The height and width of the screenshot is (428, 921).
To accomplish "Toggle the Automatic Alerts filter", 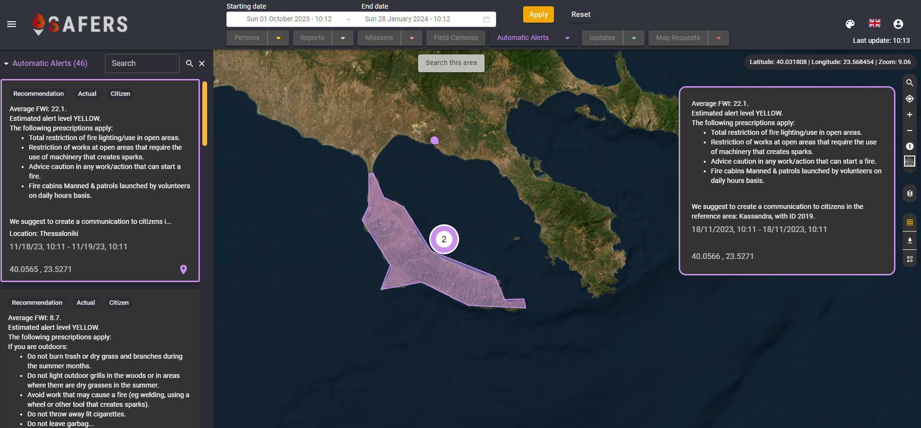I will [x=523, y=38].
